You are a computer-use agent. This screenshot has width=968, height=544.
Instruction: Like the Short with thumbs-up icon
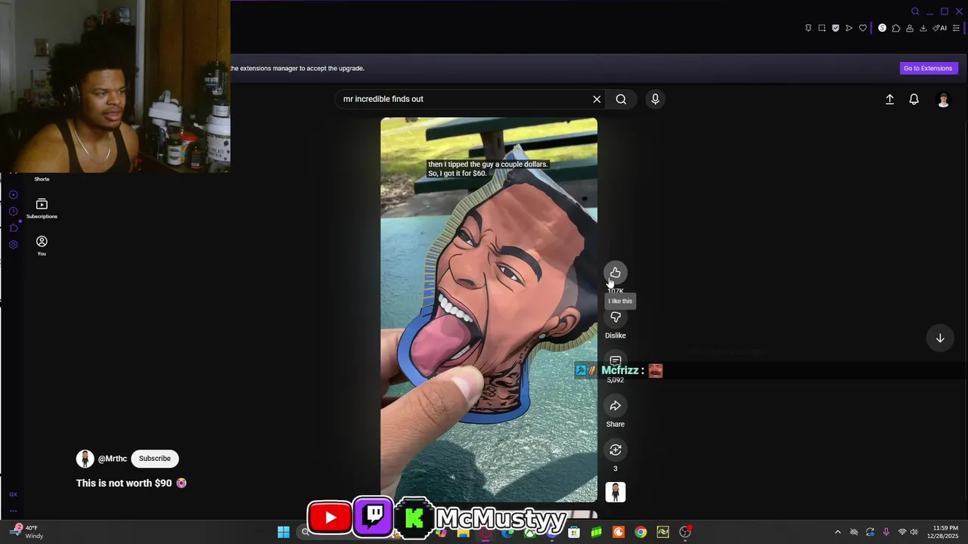616,273
